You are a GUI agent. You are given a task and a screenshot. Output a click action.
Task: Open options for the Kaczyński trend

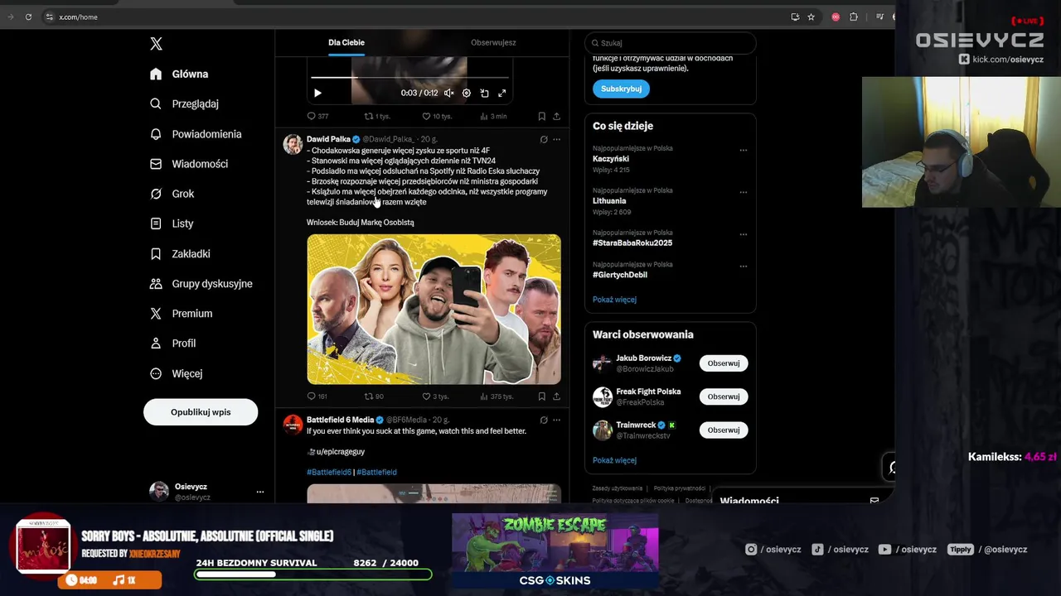tap(744, 150)
